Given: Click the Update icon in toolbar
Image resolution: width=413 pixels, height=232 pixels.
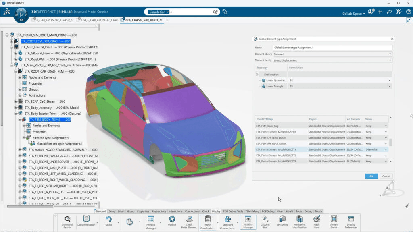Looking at the screenshot, I should tap(172, 221).
